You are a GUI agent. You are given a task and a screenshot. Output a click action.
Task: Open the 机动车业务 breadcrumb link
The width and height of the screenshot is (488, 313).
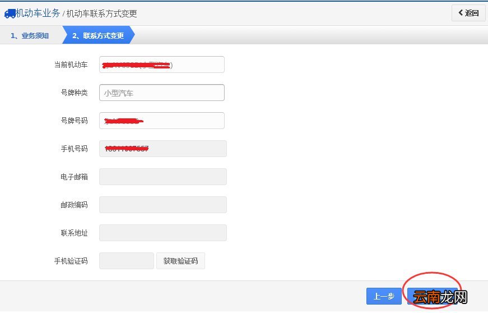38,13
